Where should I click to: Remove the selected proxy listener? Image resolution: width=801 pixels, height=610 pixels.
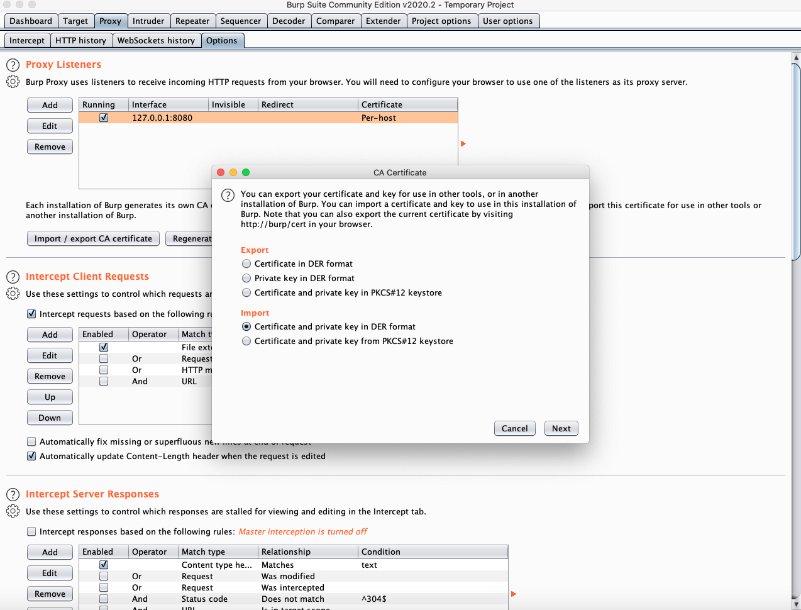pos(50,147)
